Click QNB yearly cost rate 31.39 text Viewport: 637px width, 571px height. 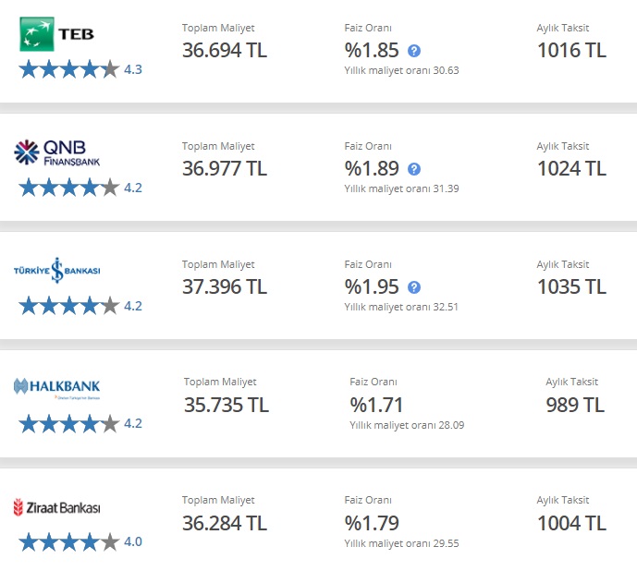[402, 188]
